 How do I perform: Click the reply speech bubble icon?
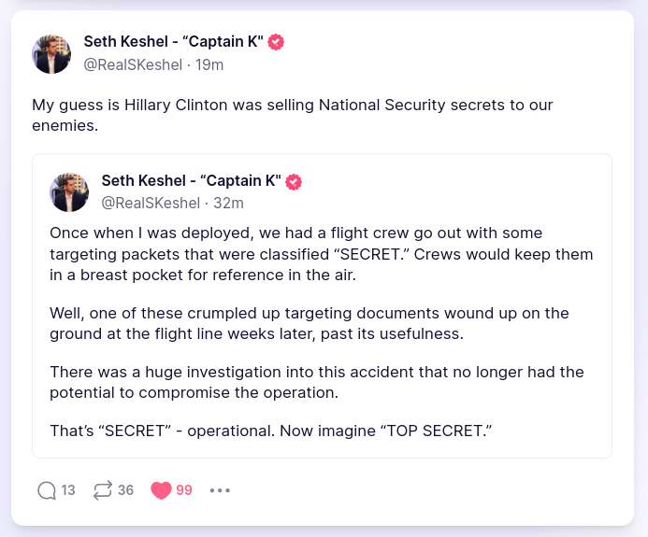47,490
